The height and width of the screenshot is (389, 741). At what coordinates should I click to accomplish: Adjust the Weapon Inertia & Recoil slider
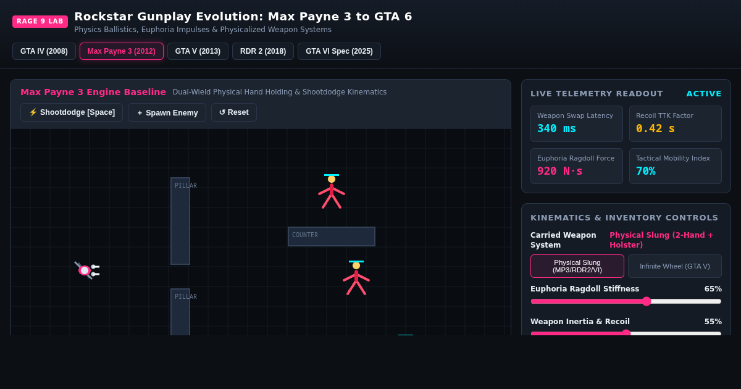(x=626, y=333)
